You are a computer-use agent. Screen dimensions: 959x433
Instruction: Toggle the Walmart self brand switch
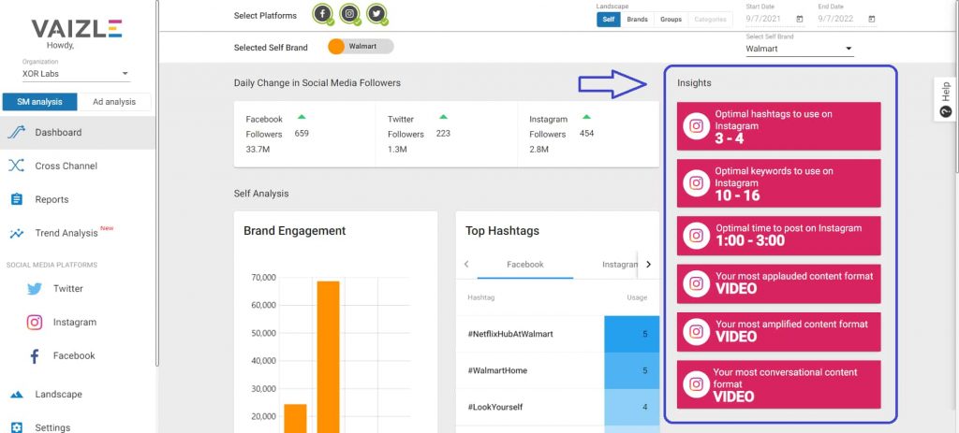(361, 47)
